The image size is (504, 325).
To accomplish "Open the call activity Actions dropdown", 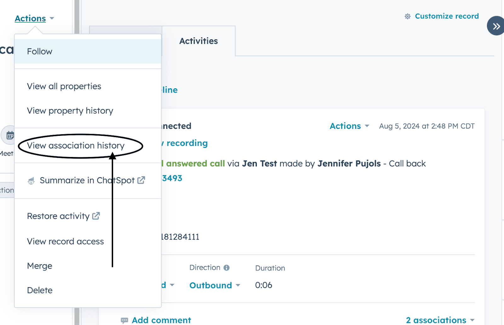I will coord(349,126).
